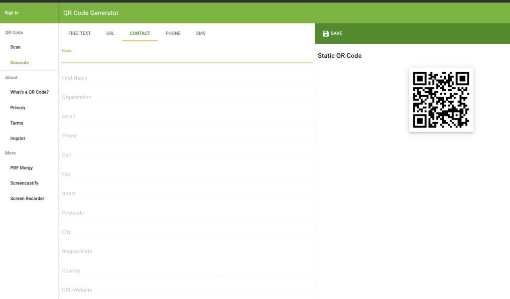This screenshot has height=299, width=510.
Task: Open the Scan page from sidebar
Action: pos(15,47)
